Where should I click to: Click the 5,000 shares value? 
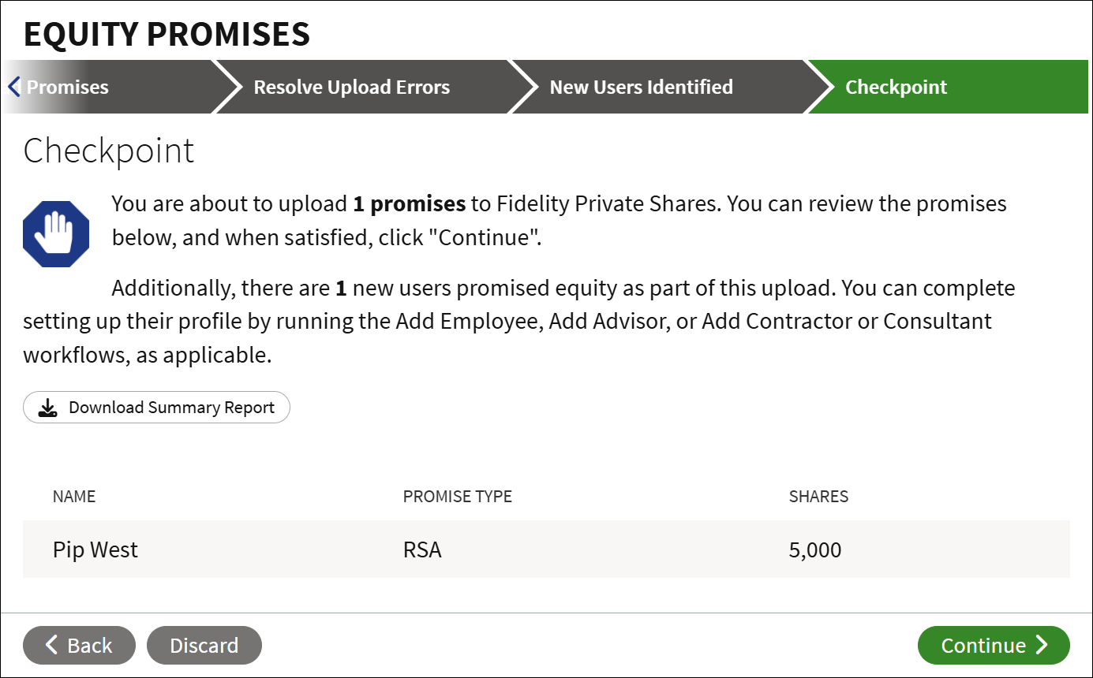(815, 549)
